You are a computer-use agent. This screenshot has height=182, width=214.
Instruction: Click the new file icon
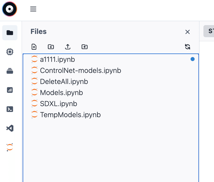point(34,47)
